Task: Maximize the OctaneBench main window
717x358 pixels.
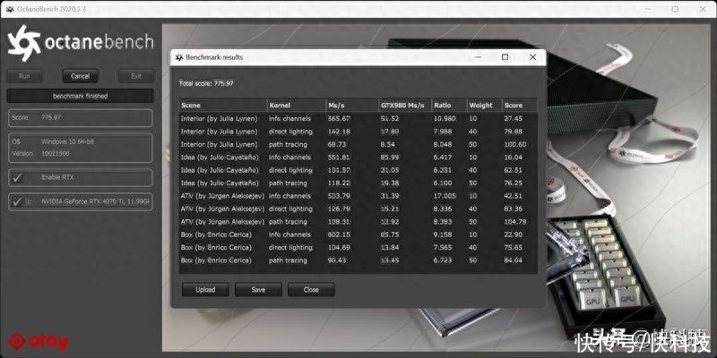Action: [675, 9]
